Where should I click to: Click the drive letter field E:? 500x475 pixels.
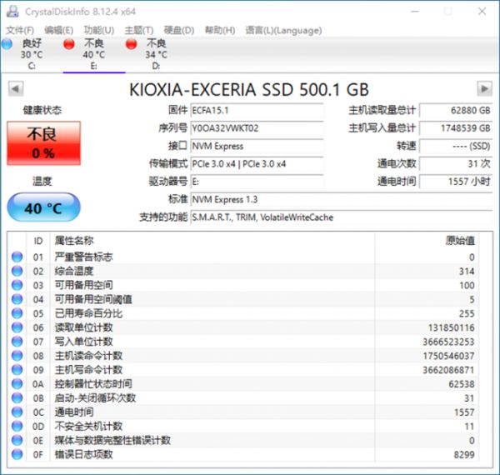257,182
